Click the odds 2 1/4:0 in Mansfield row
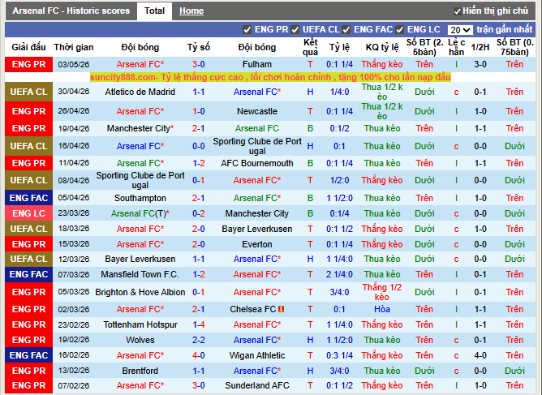542x395 pixels. [339, 274]
